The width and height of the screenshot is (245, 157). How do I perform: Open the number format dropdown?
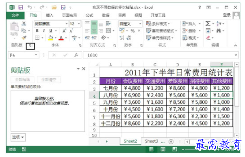[x=140, y=24]
